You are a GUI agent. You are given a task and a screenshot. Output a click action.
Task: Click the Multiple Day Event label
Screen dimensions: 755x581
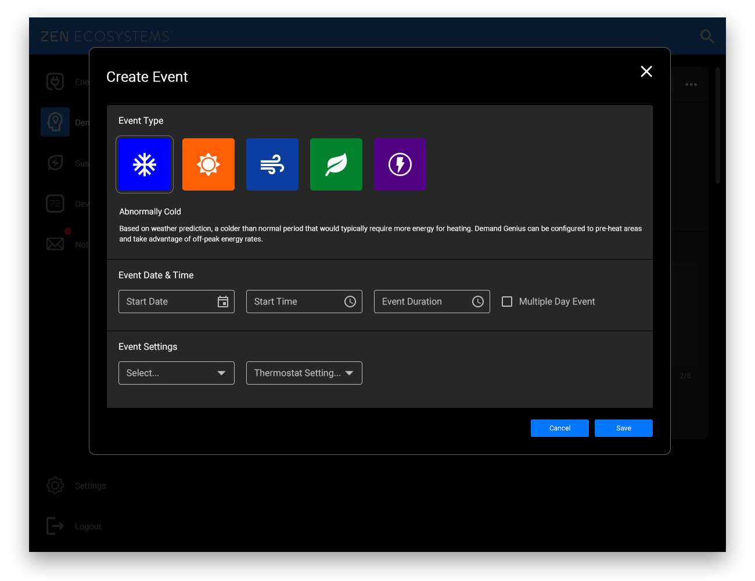557,302
